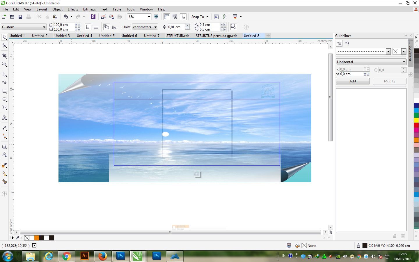
Task: Toggle Snap to guidelines in docker
Action: click(x=347, y=43)
